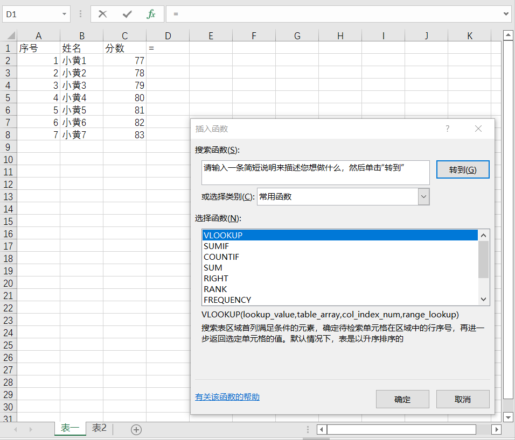
Task: Click the formula bar input area
Action: click(335, 14)
